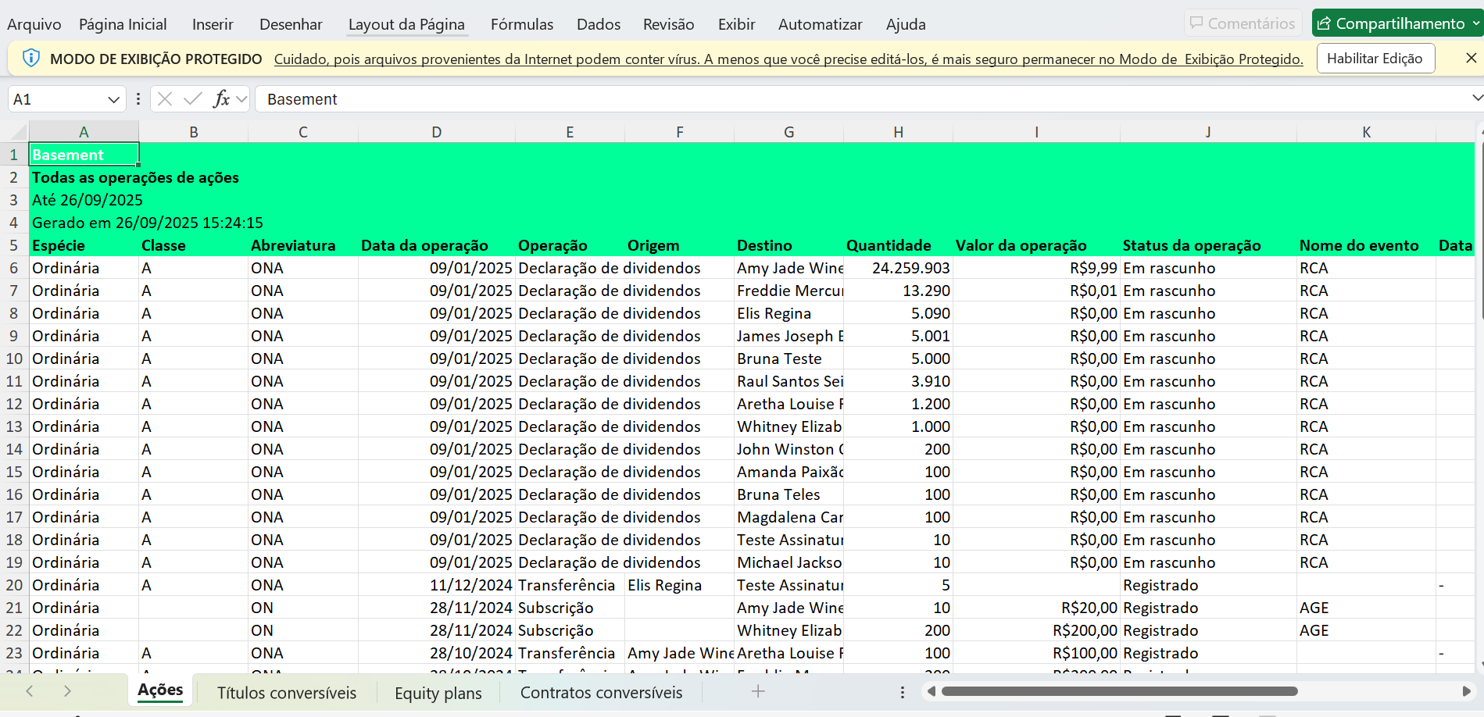Close the Protected View warning bar
This screenshot has width=1484, height=717.
click(x=1471, y=58)
